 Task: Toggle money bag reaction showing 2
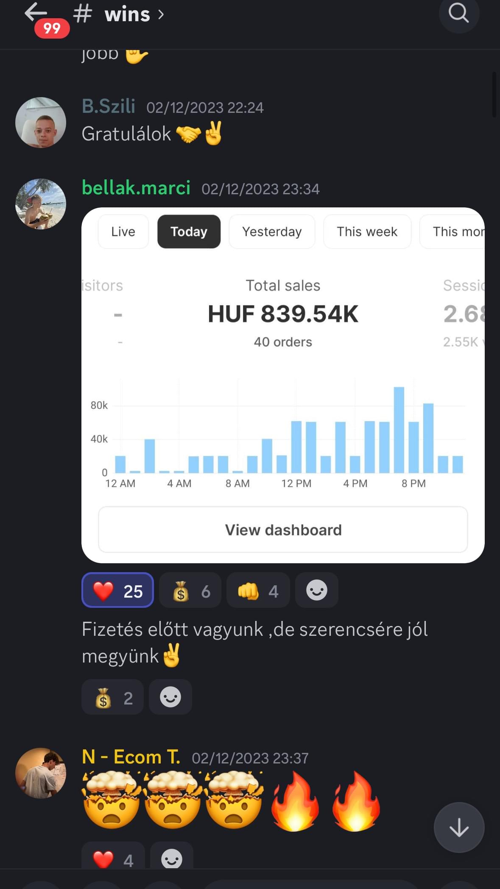pos(112,697)
